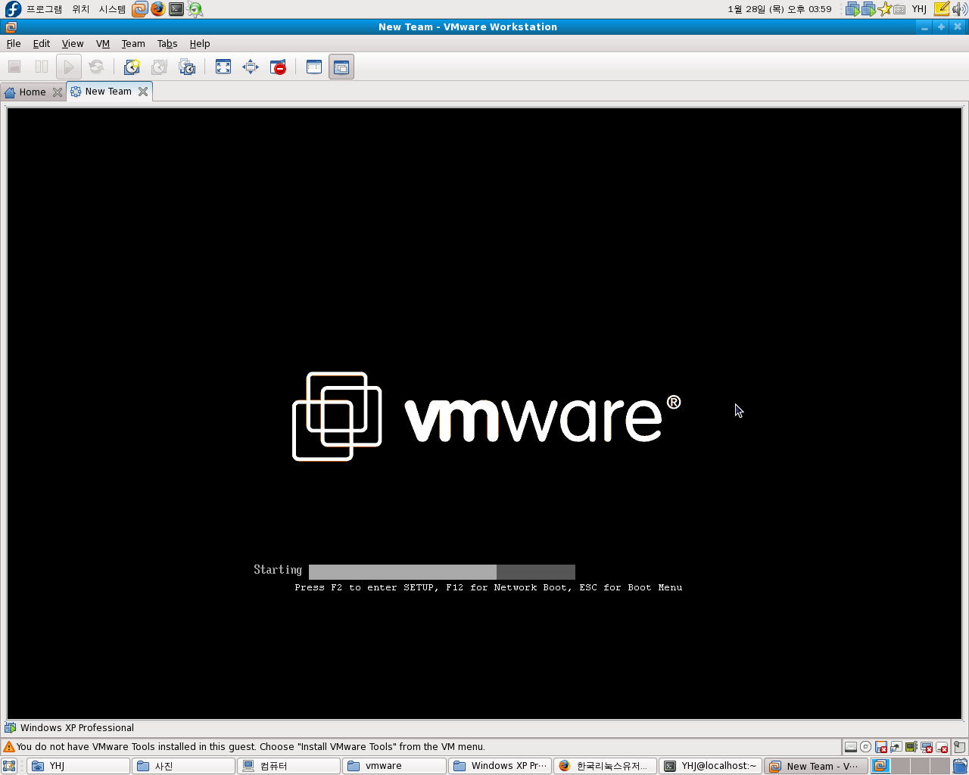Click the YHJ user name in top panel
This screenshot has width=969, height=775.
tap(919, 9)
